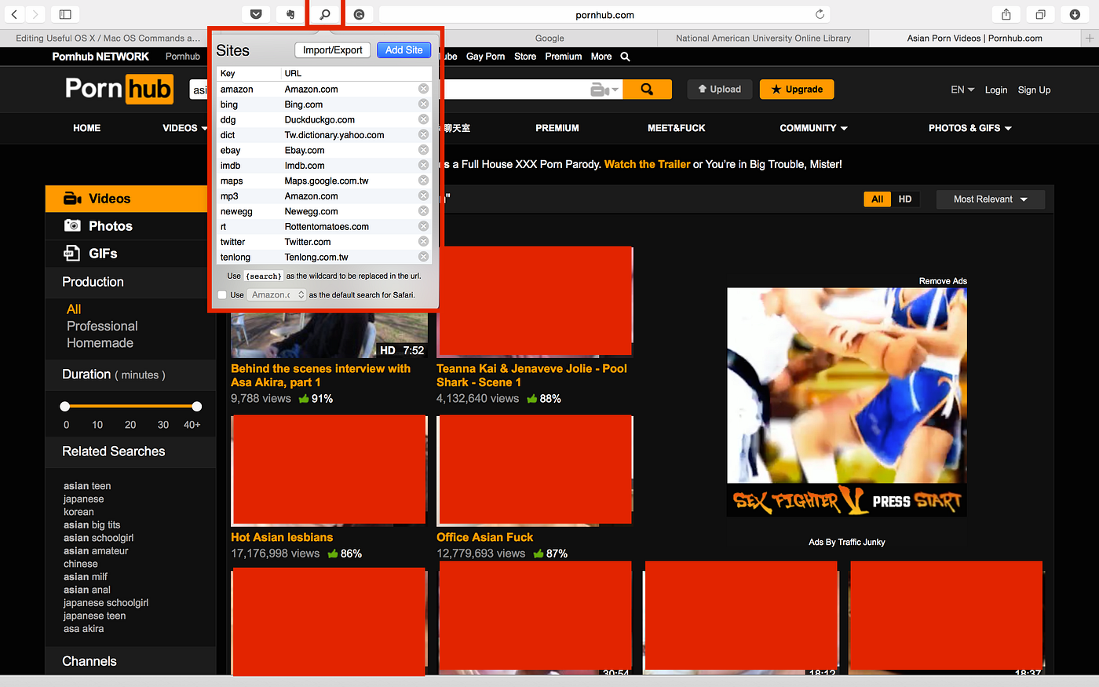Show the Safari sidebar
The width and height of the screenshot is (1099, 687).
pyautogui.click(x=65, y=14)
